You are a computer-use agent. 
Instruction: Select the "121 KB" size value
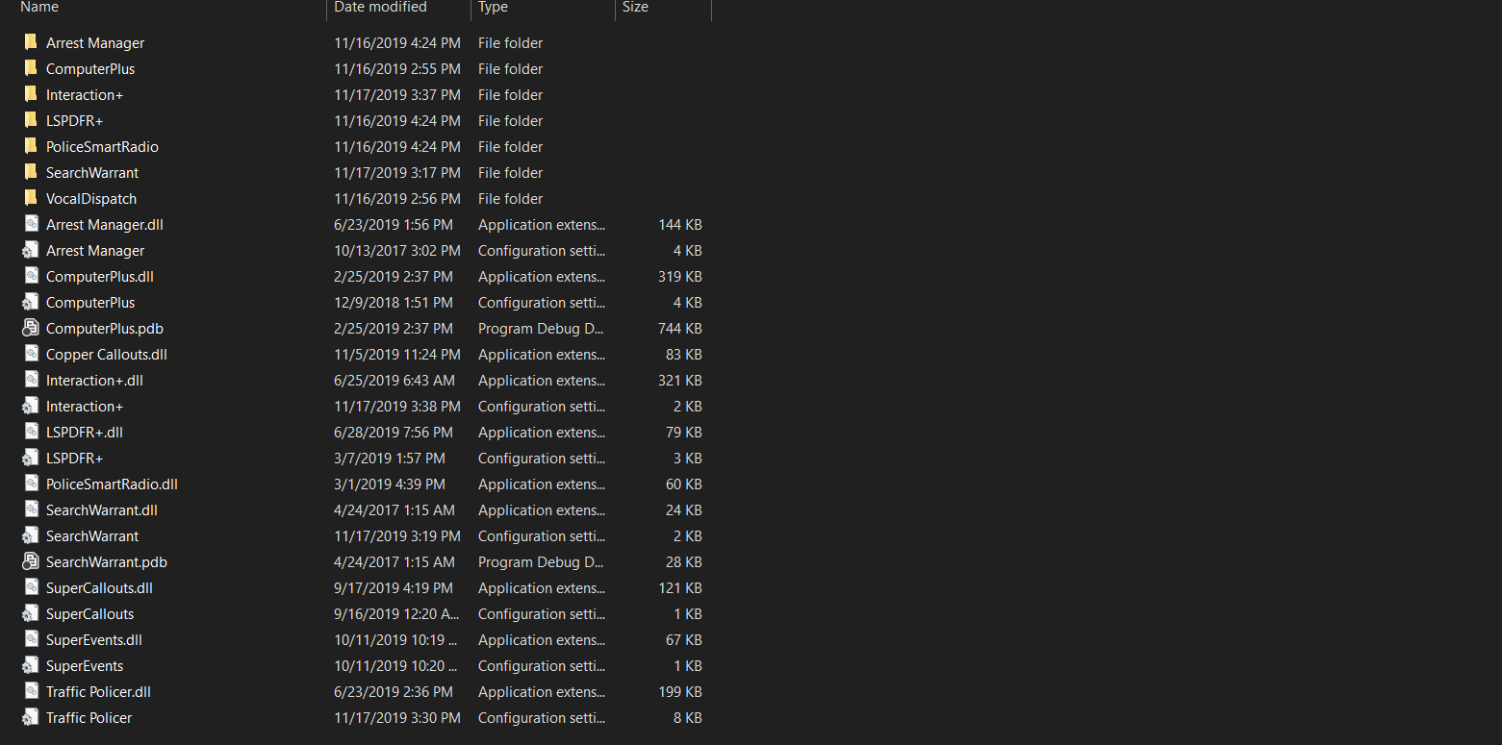680,587
